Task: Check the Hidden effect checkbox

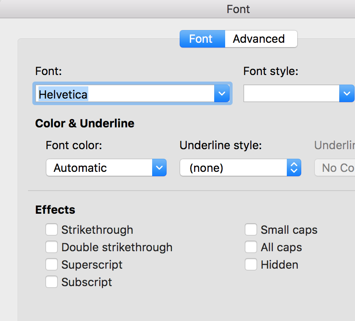Action: click(251, 265)
